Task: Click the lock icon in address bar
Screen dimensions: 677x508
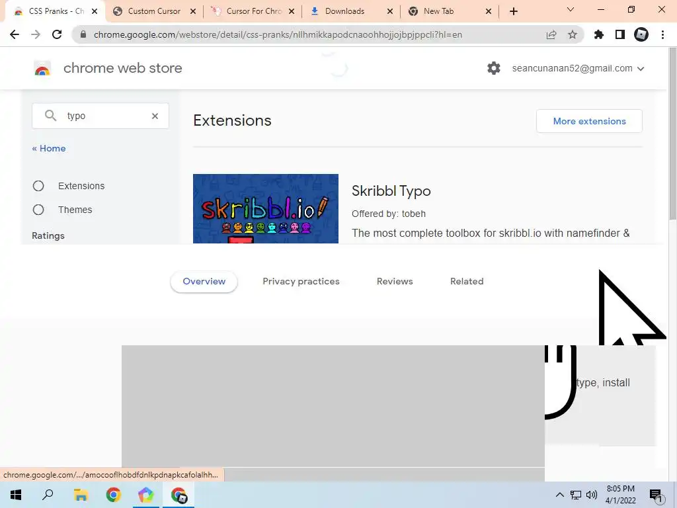Action: coord(83,34)
